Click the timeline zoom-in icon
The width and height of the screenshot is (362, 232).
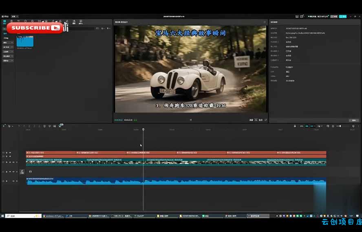[353, 126]
